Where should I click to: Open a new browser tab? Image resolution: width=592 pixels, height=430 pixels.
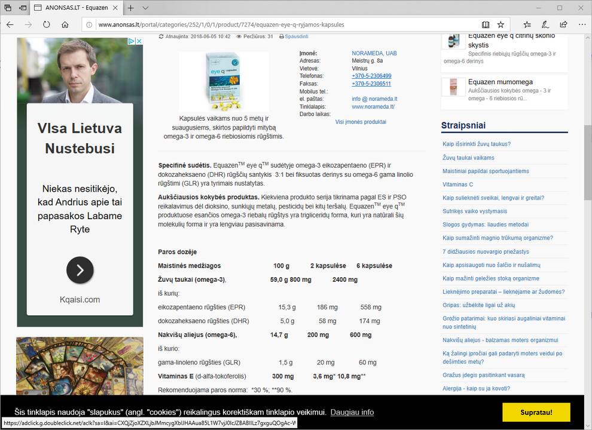click(x=130, y=8)
